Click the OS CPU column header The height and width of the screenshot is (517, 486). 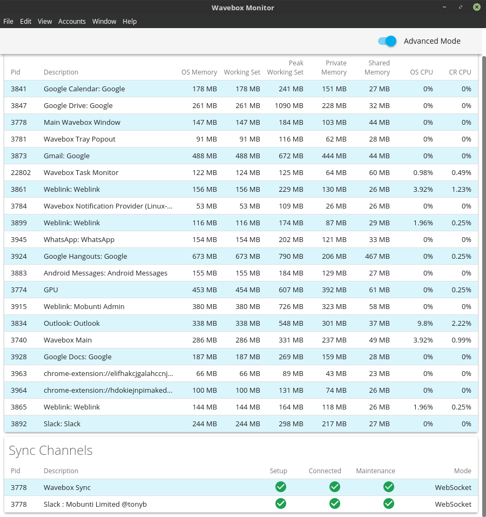point(421,72)
